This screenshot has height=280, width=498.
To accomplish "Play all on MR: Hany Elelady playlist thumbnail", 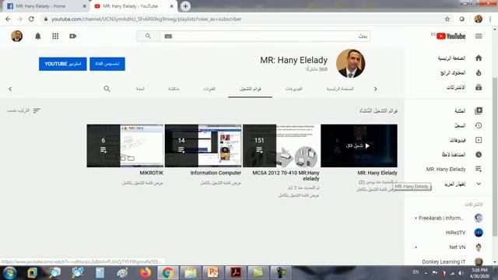I will coord(359,145).
